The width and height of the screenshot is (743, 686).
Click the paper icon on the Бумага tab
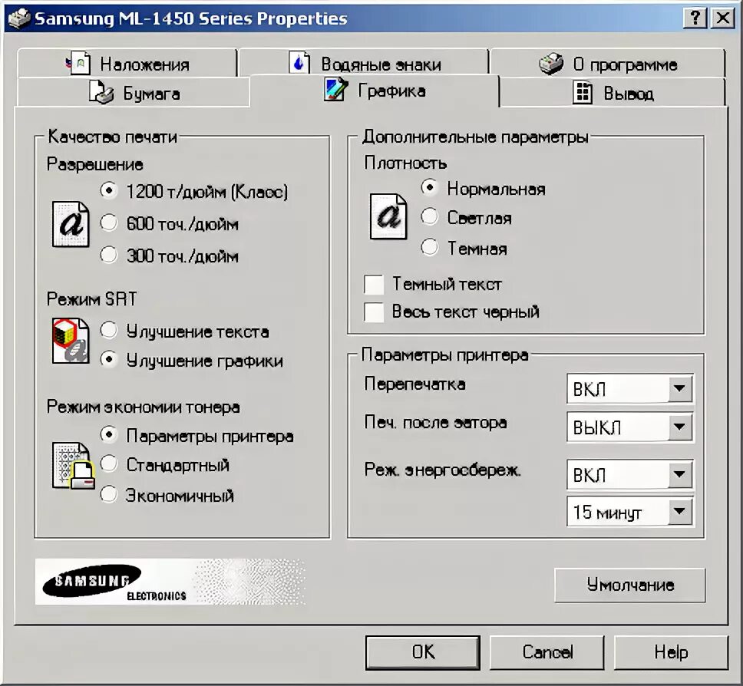[x=101, y=92]
